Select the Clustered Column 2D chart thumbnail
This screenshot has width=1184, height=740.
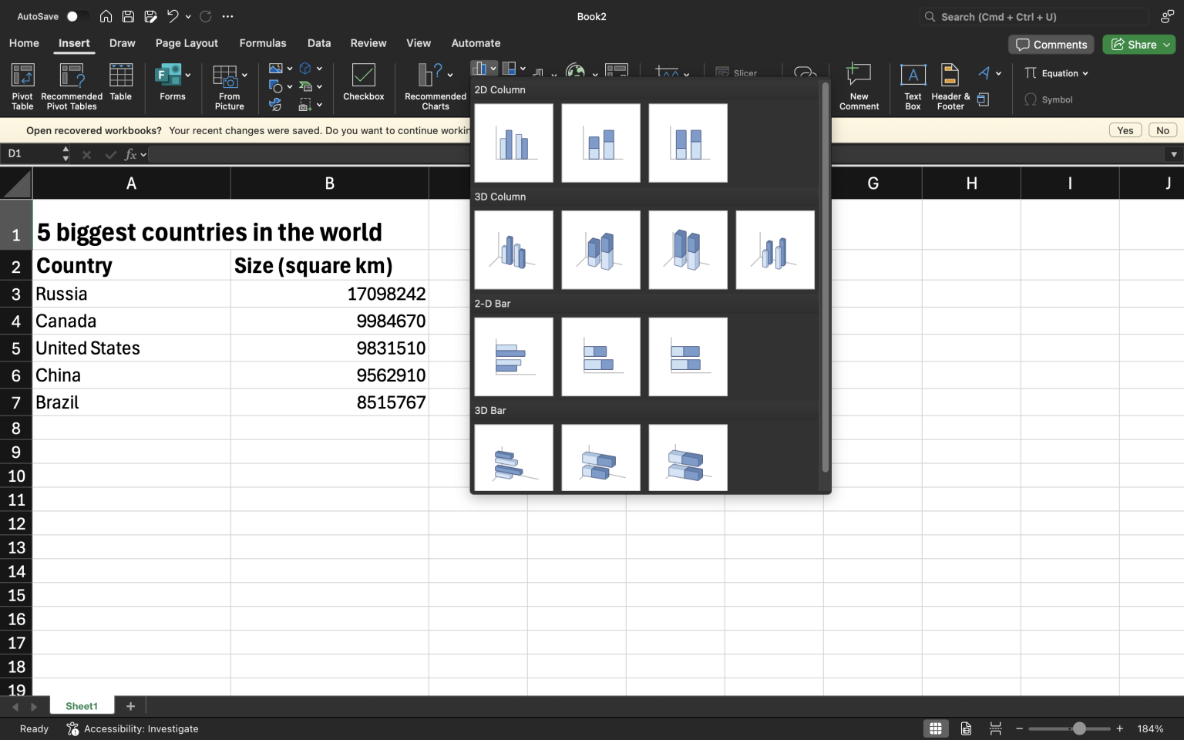513,143
